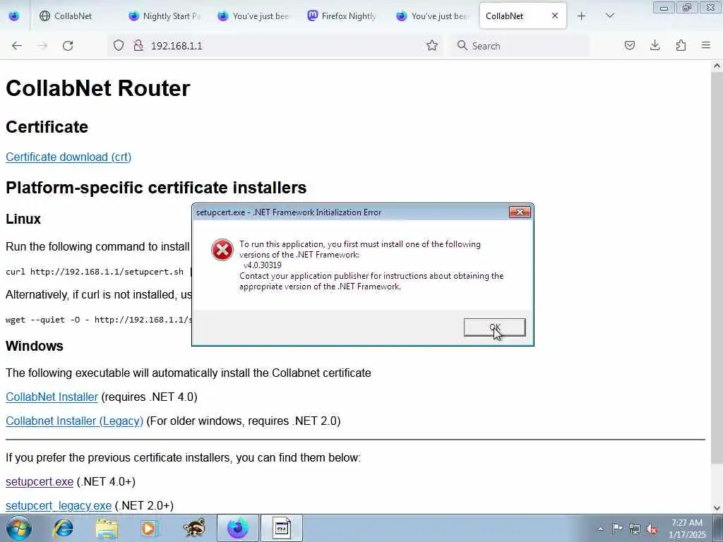The height and width of the screenshot is (542, 723).
Task: Click the vertical scrollbar thumb
Action: point(717,267)
